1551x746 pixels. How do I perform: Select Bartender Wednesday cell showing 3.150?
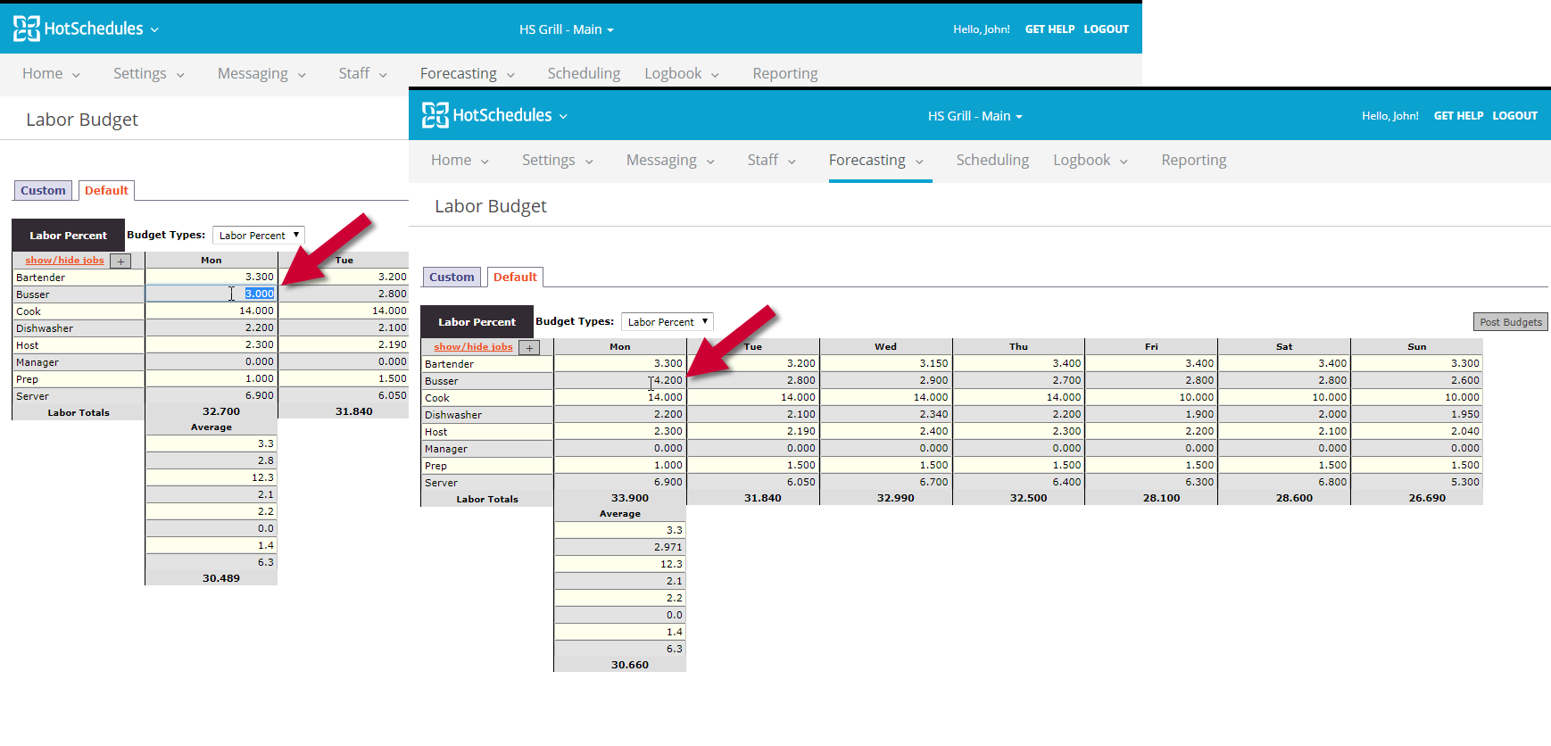[x=885, y=364]
